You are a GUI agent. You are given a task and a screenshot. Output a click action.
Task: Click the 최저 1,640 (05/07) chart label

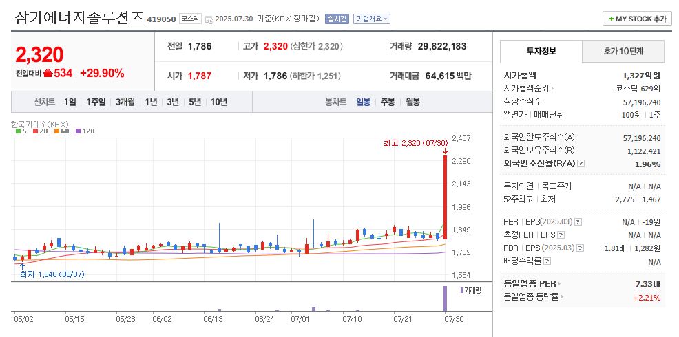[x=52, y=274]
